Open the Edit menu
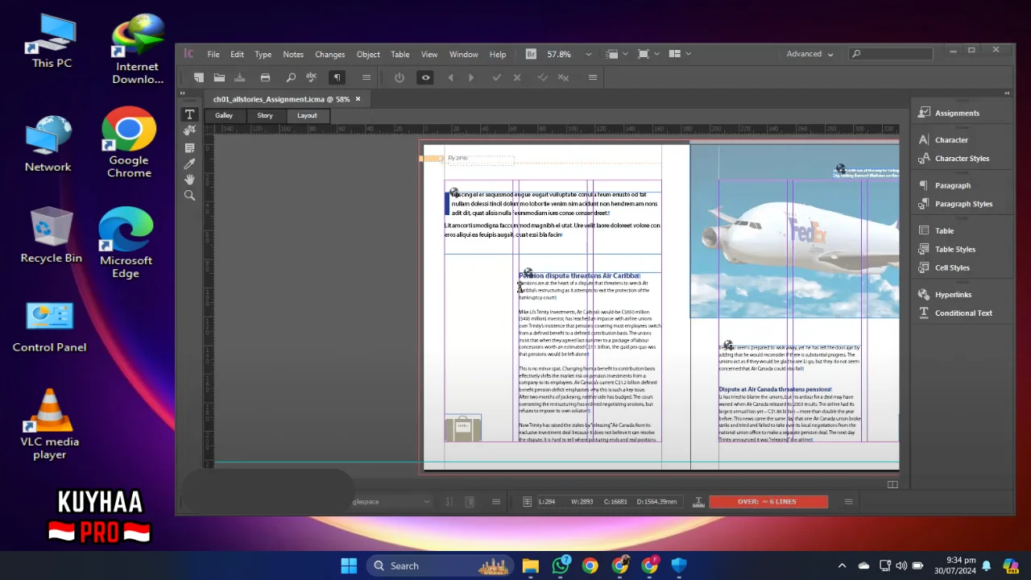 (x=237, y=54)
